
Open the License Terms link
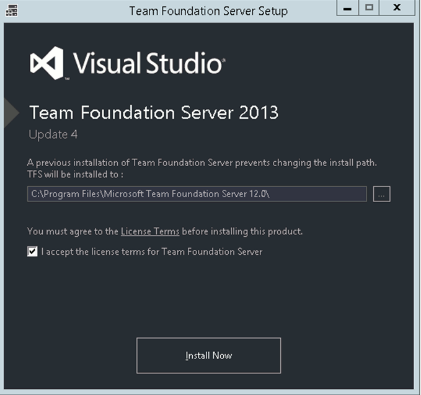pyautogui.click(x=150, y=231)
